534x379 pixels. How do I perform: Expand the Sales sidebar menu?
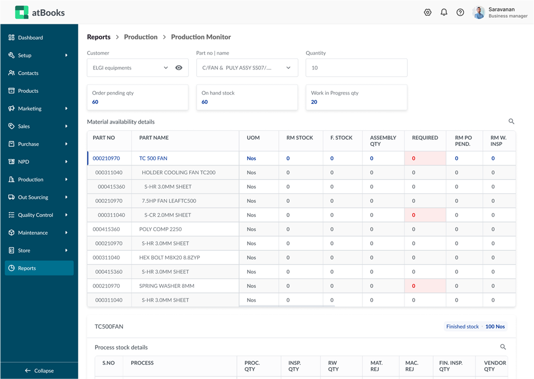click(23, 126)
